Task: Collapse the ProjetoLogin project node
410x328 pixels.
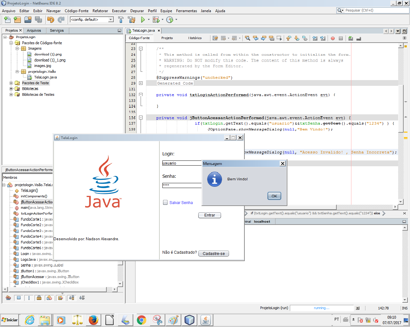Action: click(5, 37)
